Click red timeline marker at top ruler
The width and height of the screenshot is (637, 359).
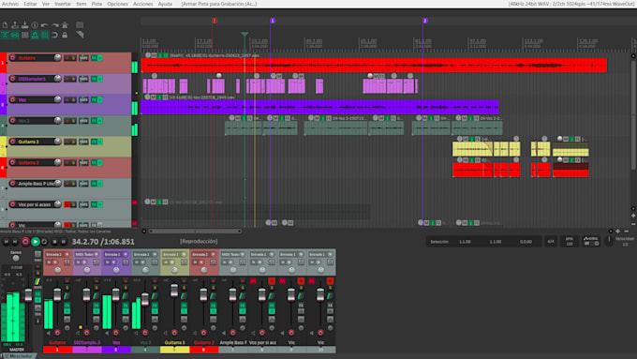pyautogui.click(x=215, y=21)
